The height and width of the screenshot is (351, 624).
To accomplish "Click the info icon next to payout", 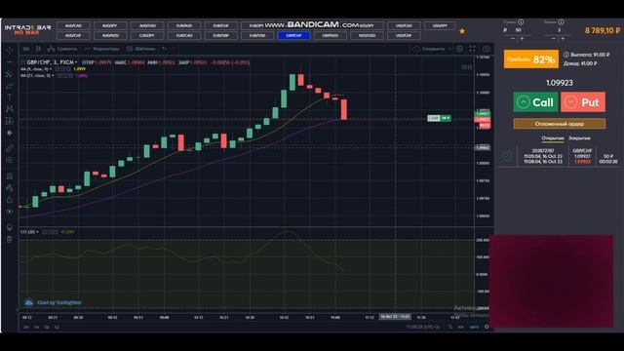I will pyautogui.click(x=565, y=55).
